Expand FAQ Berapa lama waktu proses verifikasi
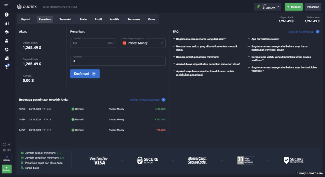325x177 pixels. (x=279, y=59)
